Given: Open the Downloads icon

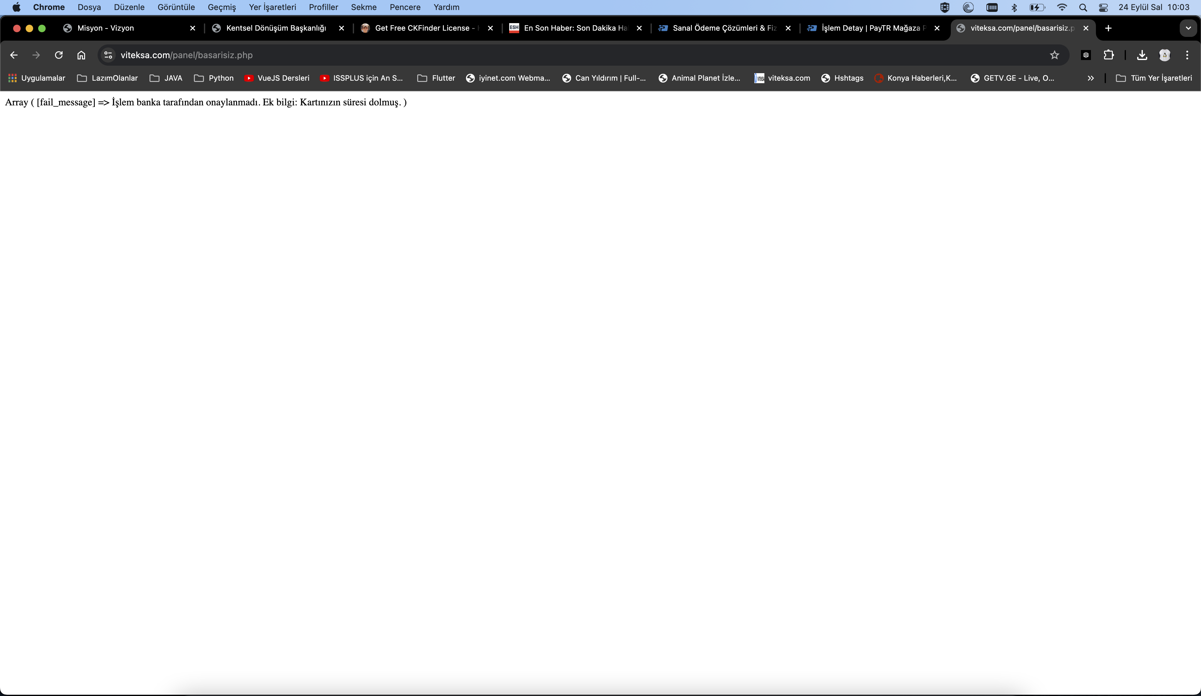Looking at the screenshot, I should 1142,55.
